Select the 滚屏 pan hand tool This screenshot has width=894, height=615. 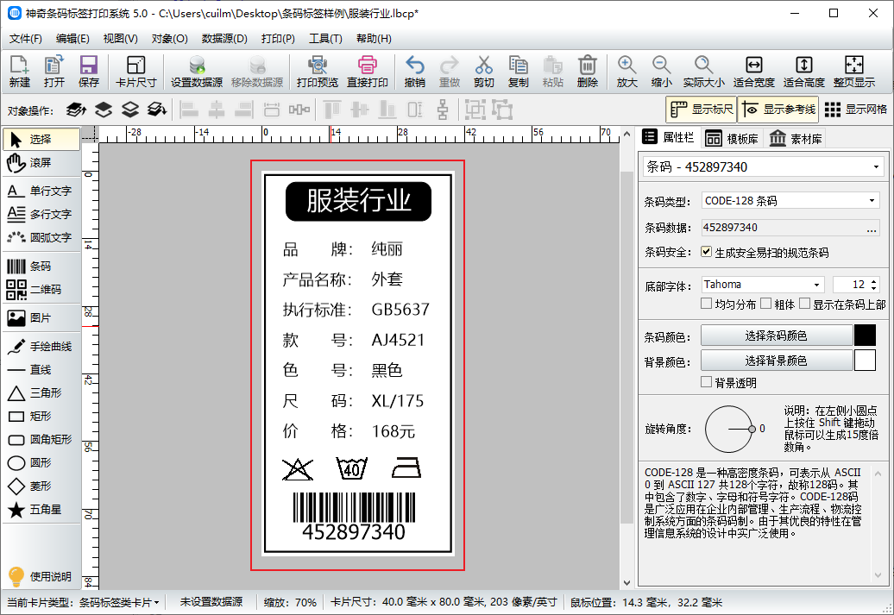[x=41, y=163]
